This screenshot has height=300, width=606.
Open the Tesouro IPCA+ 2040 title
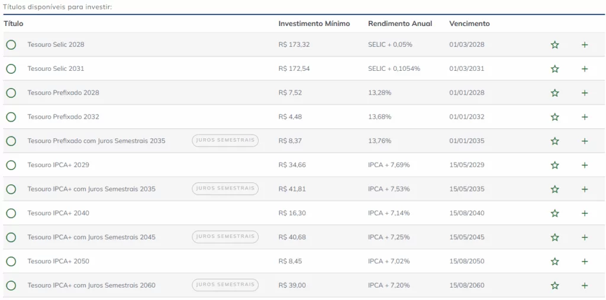[59, 213]
